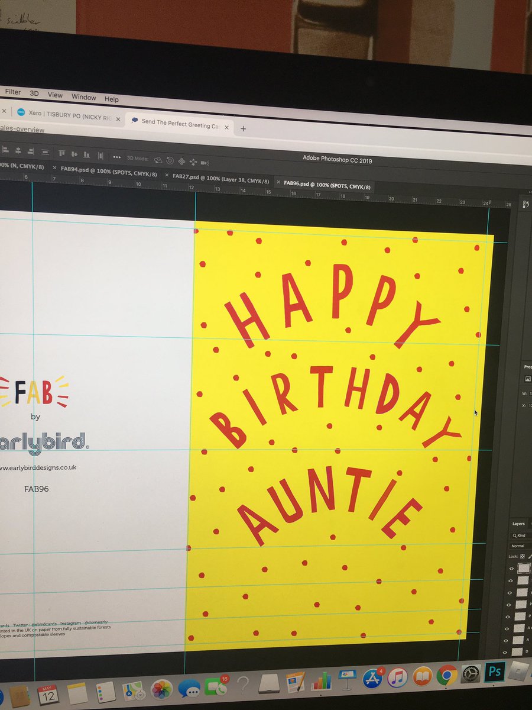The height and width of the screenshot is (710, 532).
Task: Open Calendar from the Dock
Action: pyautogui.click(x=48, y=696)
